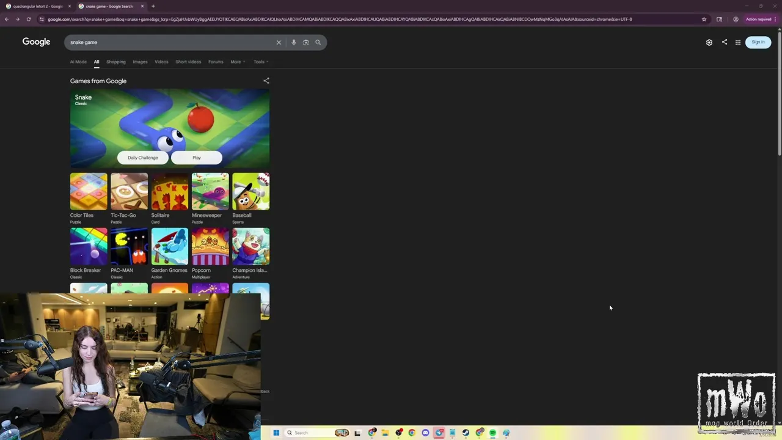Play the Snake game
Image resolution: width=782 pixels, height=440 pixels.
click(197, 158)
